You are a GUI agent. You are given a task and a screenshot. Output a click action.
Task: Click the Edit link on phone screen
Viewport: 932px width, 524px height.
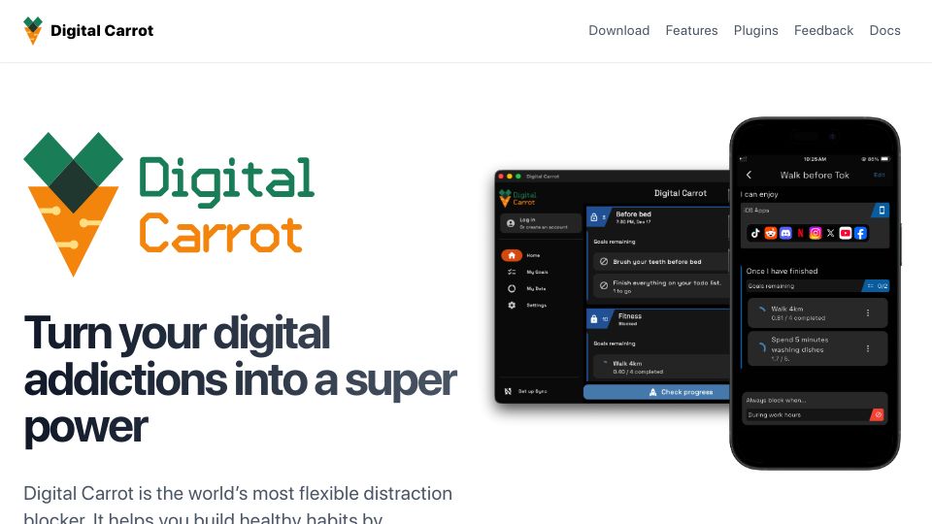pos(880,175)
